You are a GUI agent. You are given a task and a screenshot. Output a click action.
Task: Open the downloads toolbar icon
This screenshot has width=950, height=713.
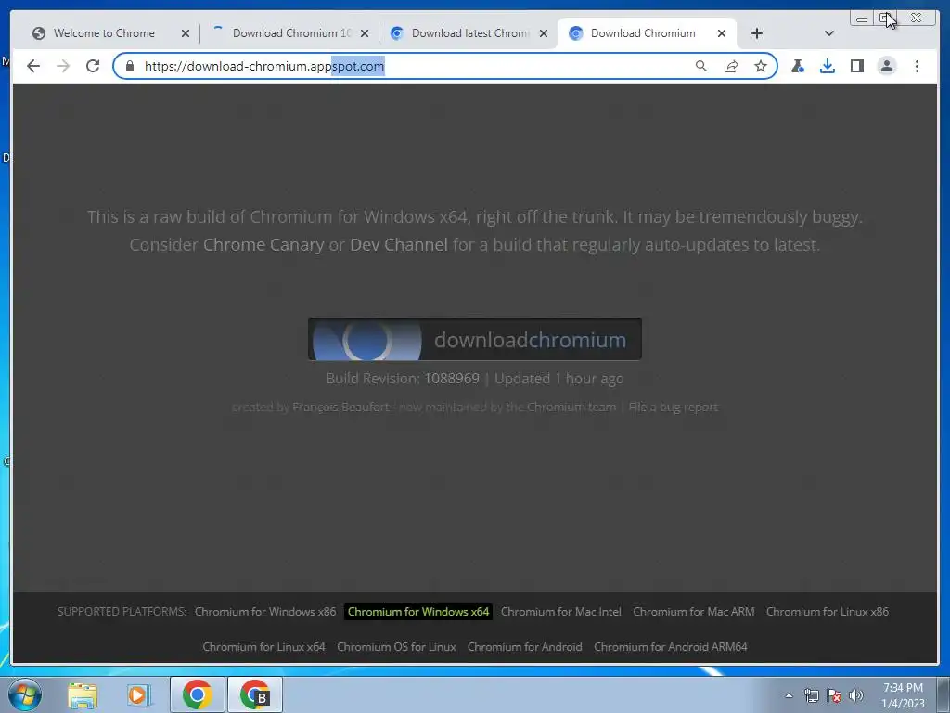[x=827, y=66]
